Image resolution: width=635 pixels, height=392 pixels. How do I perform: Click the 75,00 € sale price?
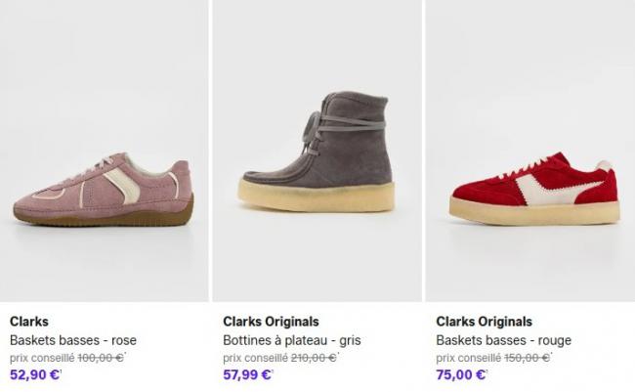pos(460,373)
